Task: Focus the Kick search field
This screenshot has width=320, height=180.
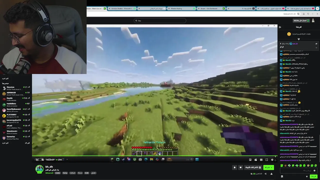Action: (x=160, y=20)
